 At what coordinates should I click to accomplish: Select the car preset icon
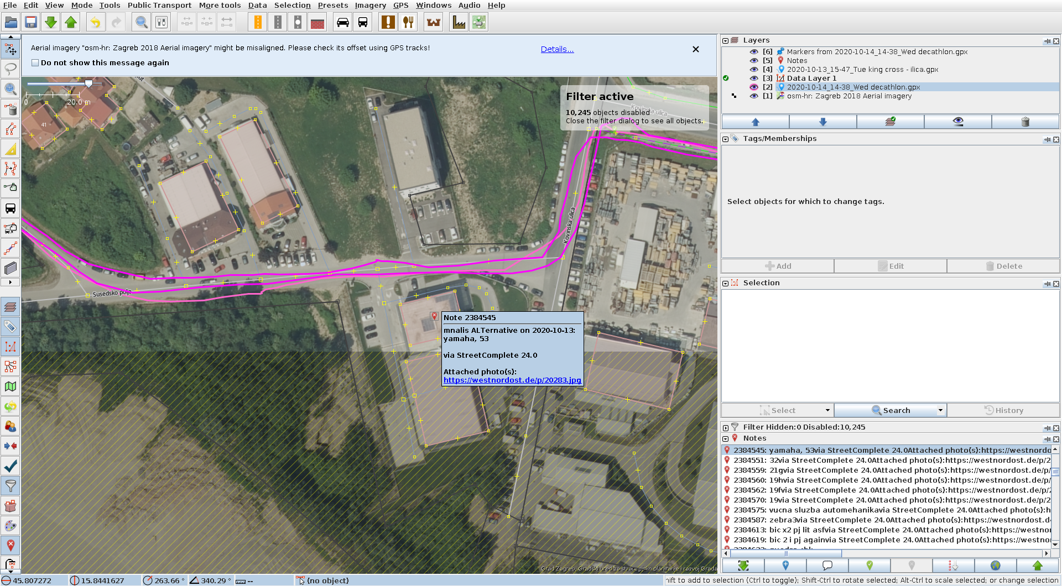click(x=343, y=23)
